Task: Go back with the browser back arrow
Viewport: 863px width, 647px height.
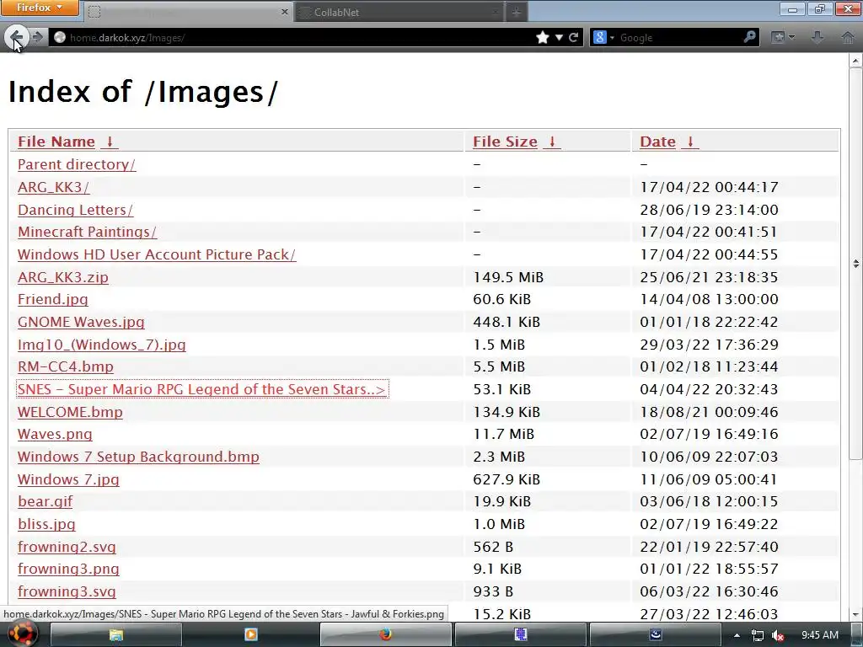Action: click(x=16, y=37)
